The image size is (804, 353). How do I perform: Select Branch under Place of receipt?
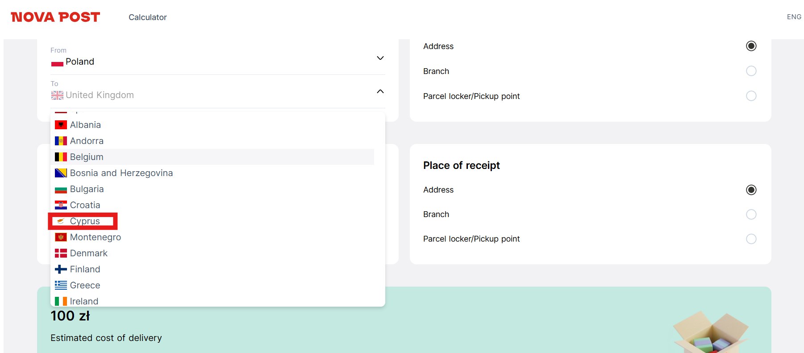pyautogui.click(x=751, y=214)
